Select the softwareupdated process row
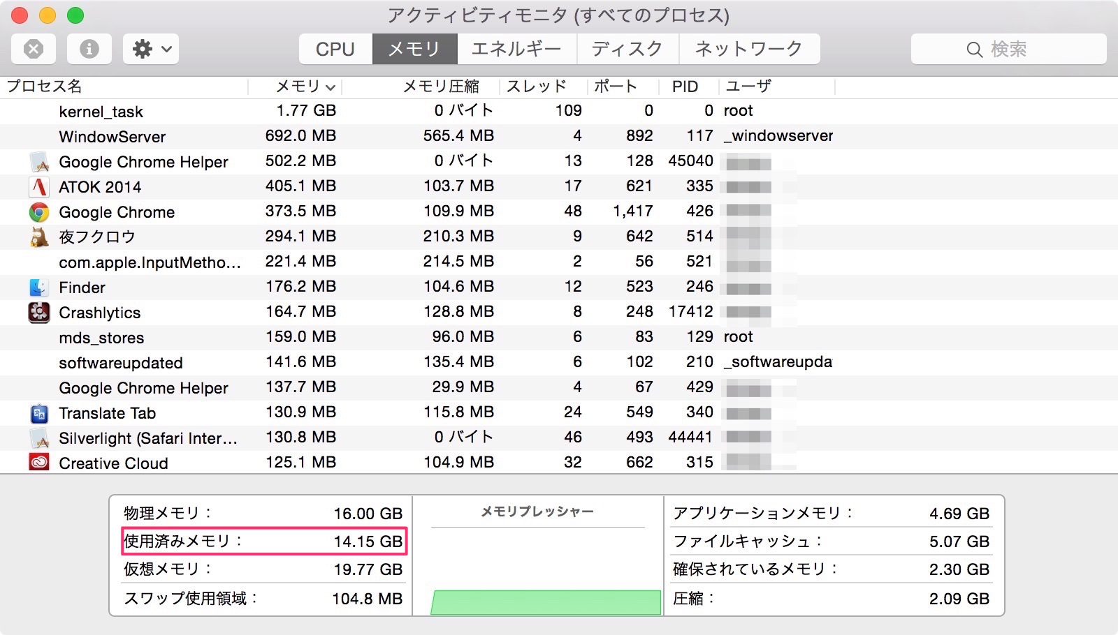Screen dimensions: 1118x635 [x=559, y=362]
